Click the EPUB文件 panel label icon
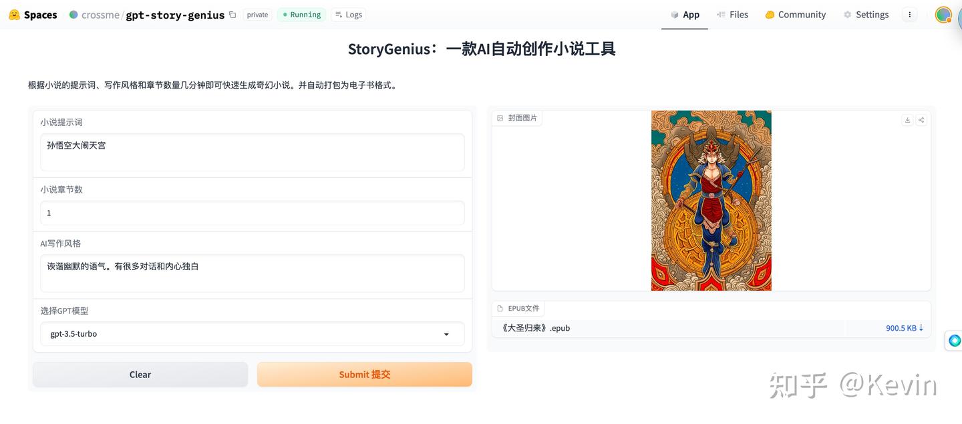962x424 pixels. pos(500,308)
